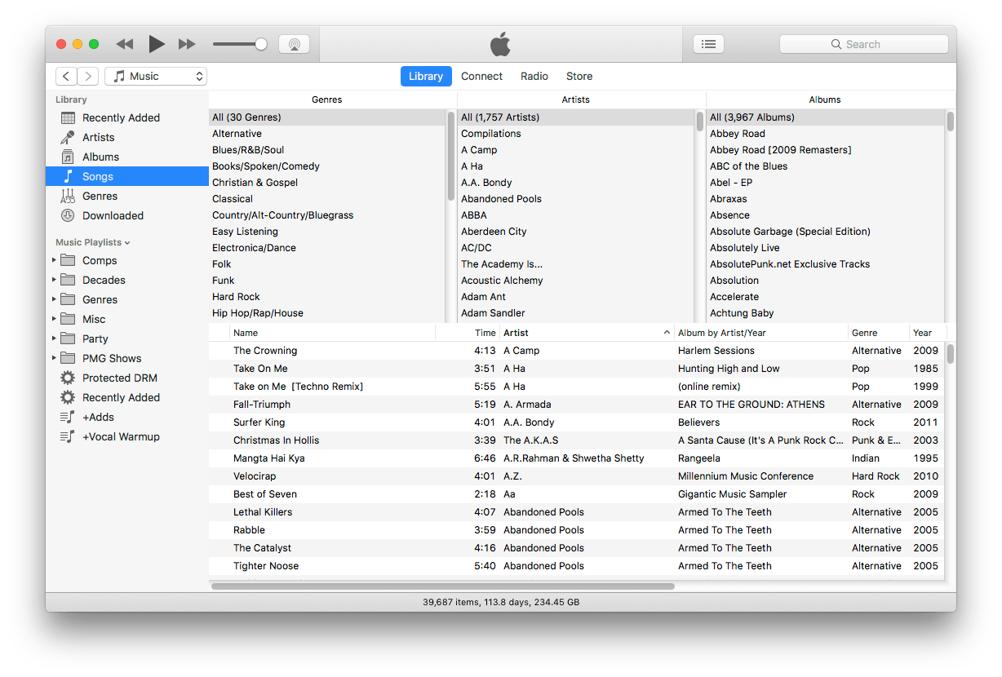Select Classical in the Genres column
Viewport: 1002px width, 677px height.
328,199
